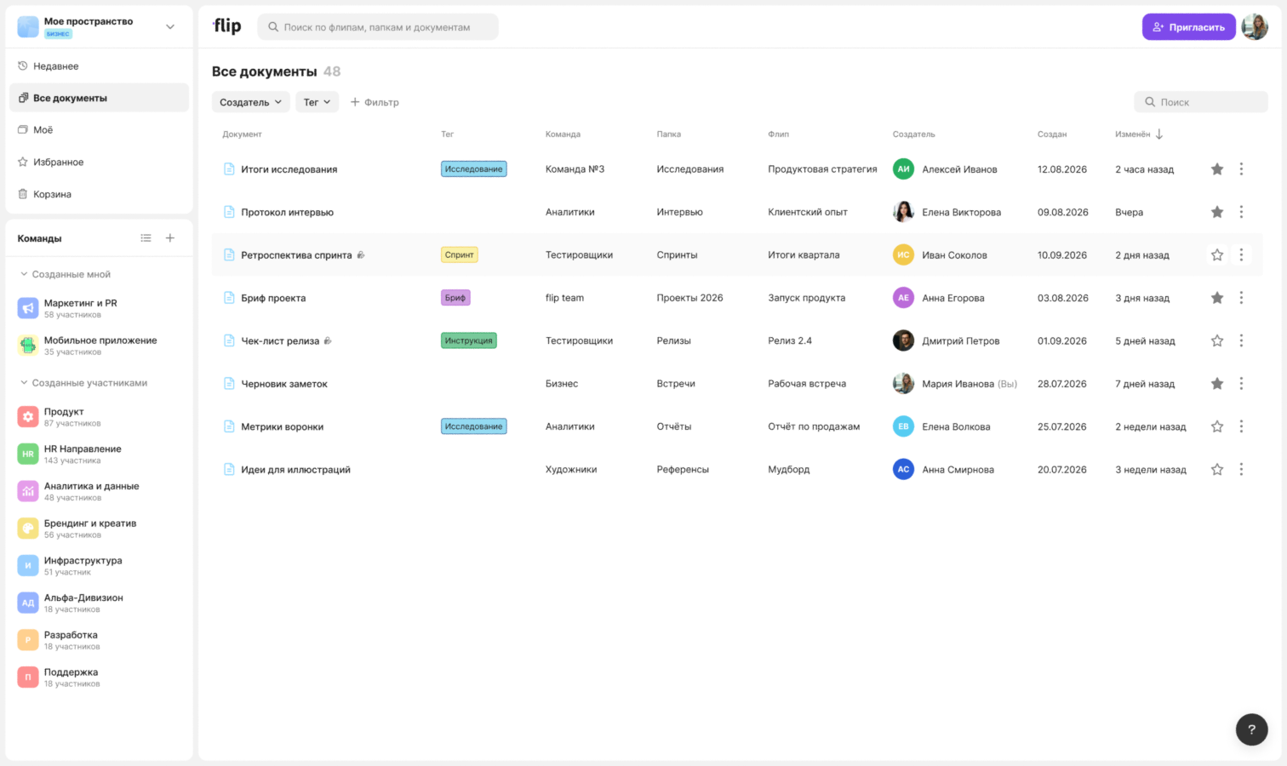Favorite the Ретроспектива спринта document
The height and width of the screenshot is (766, 1287).
1217,254
